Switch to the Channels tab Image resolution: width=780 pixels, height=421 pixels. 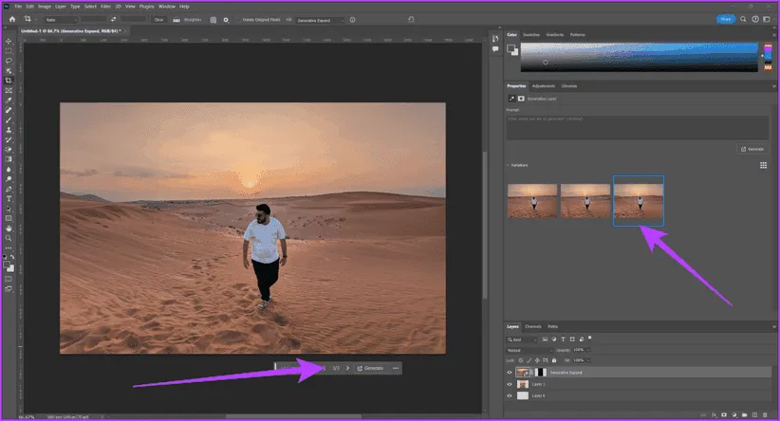point(533,326)
